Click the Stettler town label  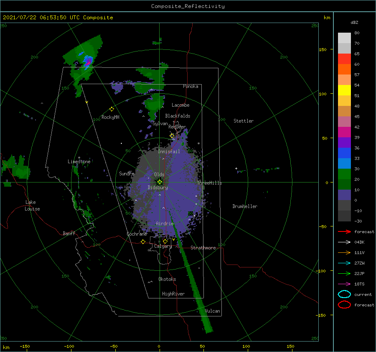coord(244,121)
